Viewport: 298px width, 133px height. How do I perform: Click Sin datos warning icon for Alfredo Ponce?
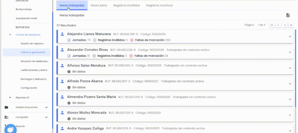[69, 87]
